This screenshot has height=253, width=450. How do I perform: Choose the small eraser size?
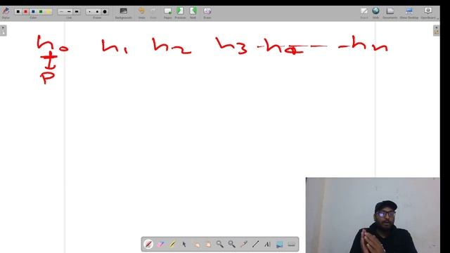(89, 12)
